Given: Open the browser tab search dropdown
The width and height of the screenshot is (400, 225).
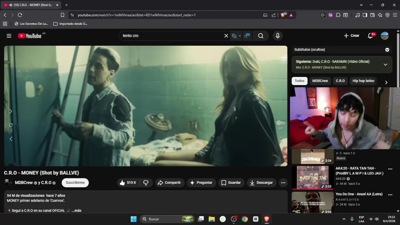Looking at the screenshot, I should [x=361, y=5].
